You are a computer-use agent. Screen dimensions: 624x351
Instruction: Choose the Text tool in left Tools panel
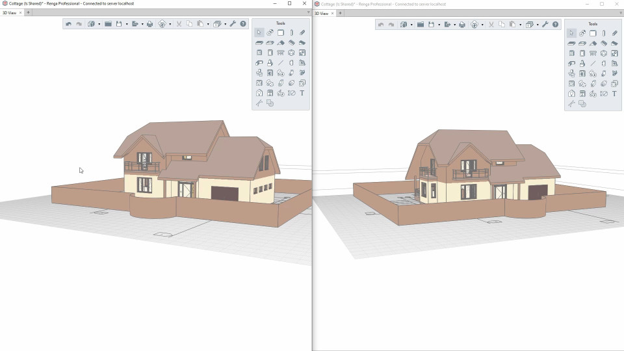point(302,93)
